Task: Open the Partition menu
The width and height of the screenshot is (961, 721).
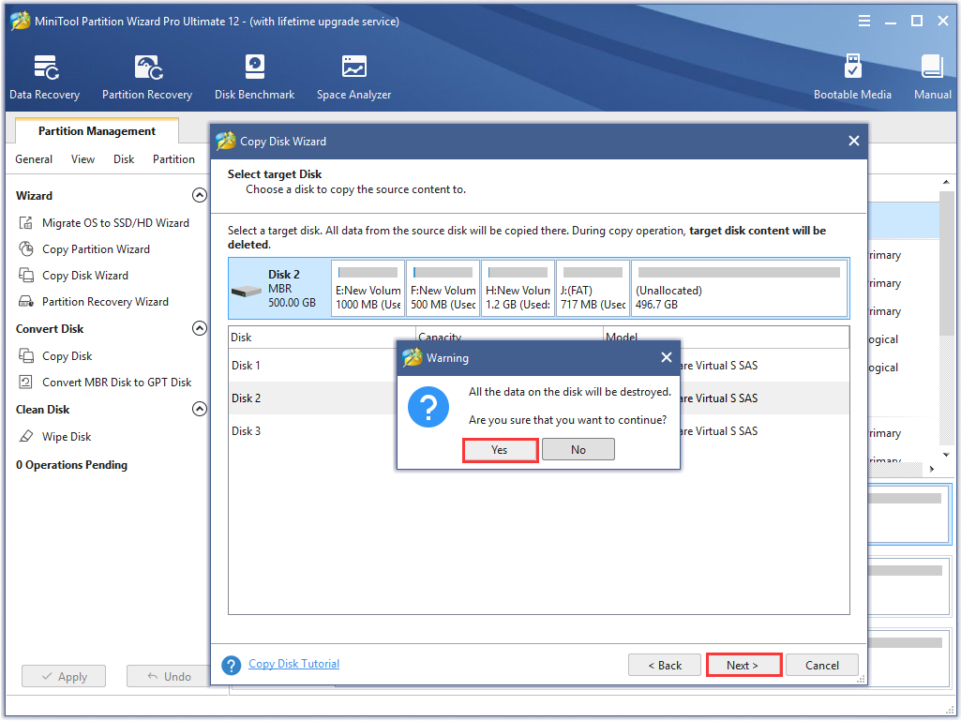Action: pos(173,159)
